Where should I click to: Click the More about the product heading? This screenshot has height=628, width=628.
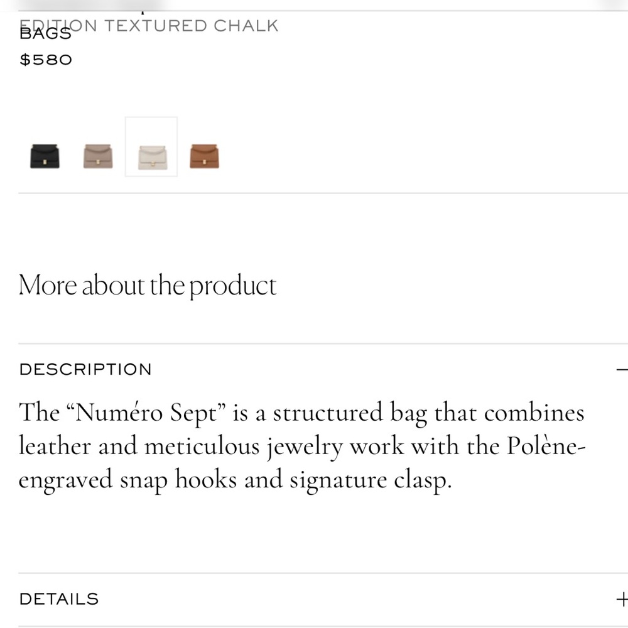coord(148,285)
